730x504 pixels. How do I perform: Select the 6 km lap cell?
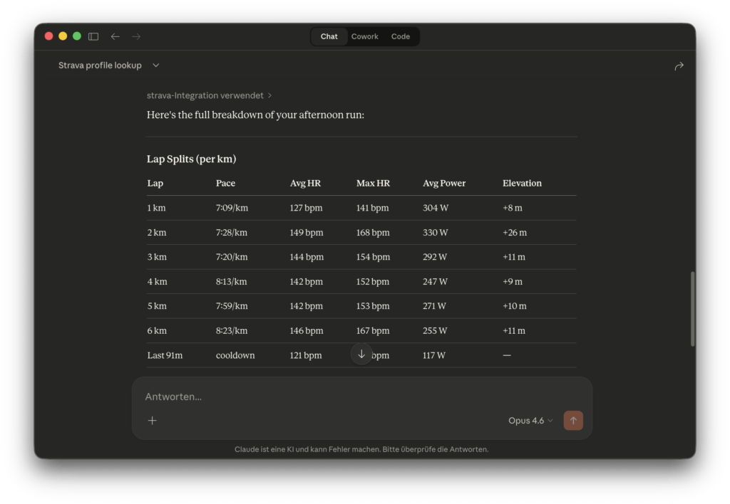(x=157, y=330)
